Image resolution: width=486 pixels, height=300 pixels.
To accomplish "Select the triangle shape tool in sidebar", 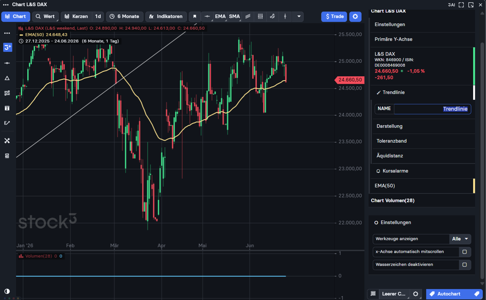I will [x=7, y=78].
